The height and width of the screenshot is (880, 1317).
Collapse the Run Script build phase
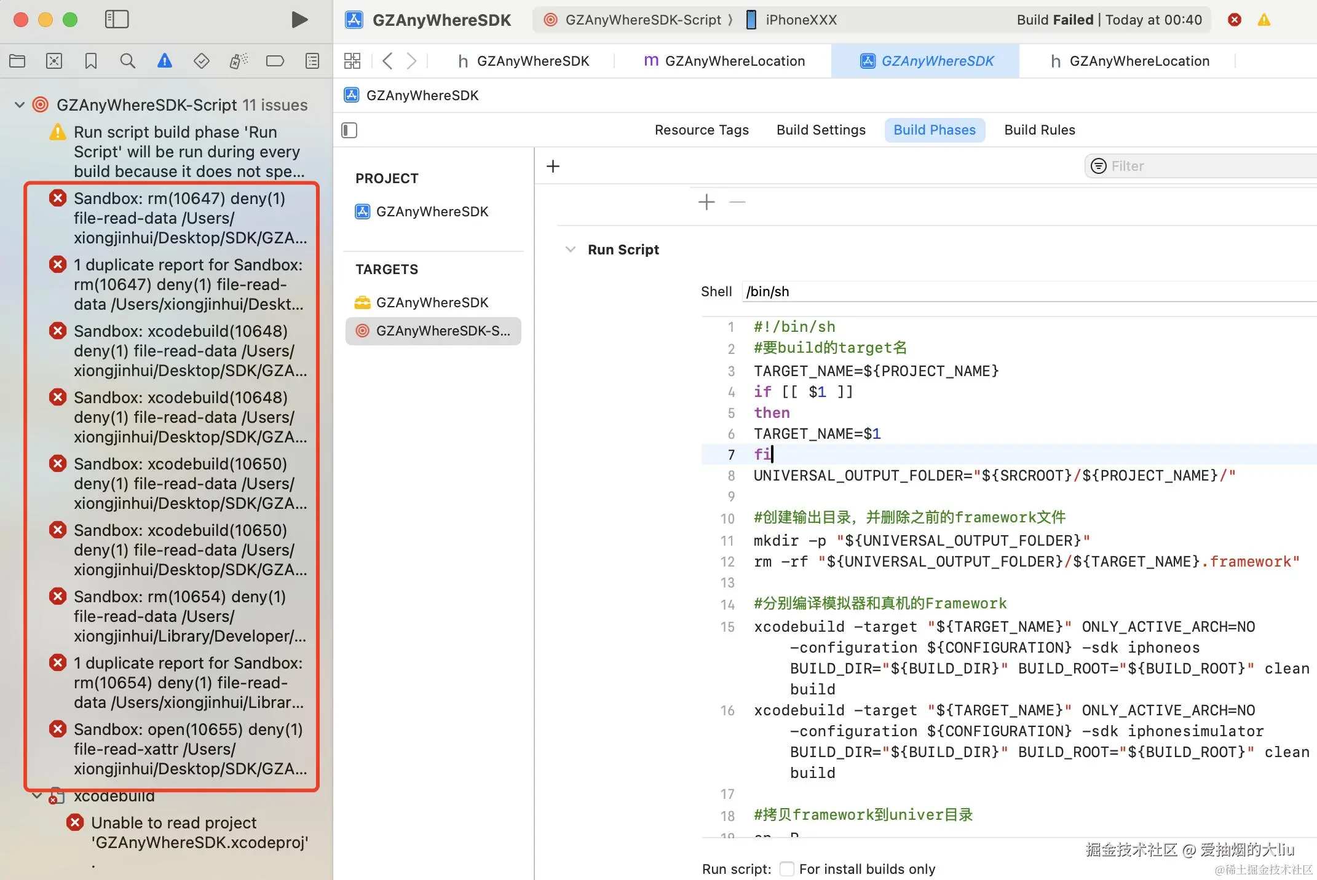[570, 249]
